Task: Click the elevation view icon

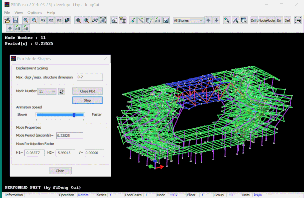Action: pyautogui.click(x=114, y=20)
